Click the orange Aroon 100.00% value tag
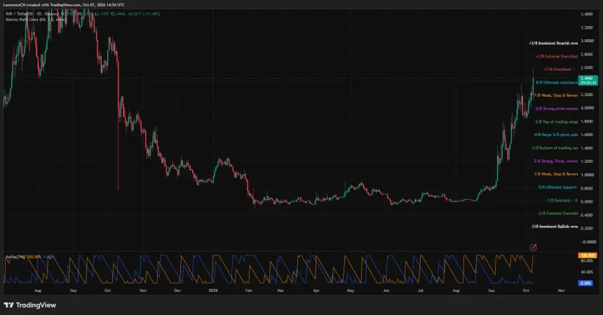The height and width of the screenshot is (315, 603). pyautogui.click(x=588, y=255)
